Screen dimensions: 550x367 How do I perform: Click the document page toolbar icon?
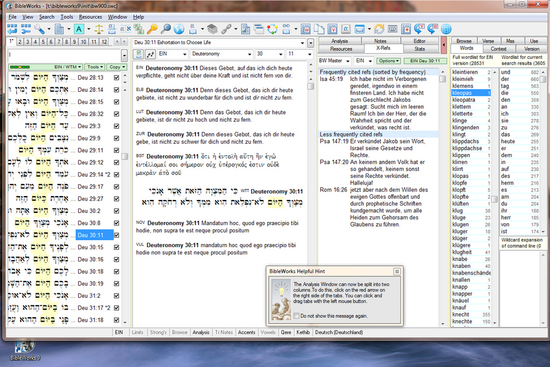[x=60, y=28]
